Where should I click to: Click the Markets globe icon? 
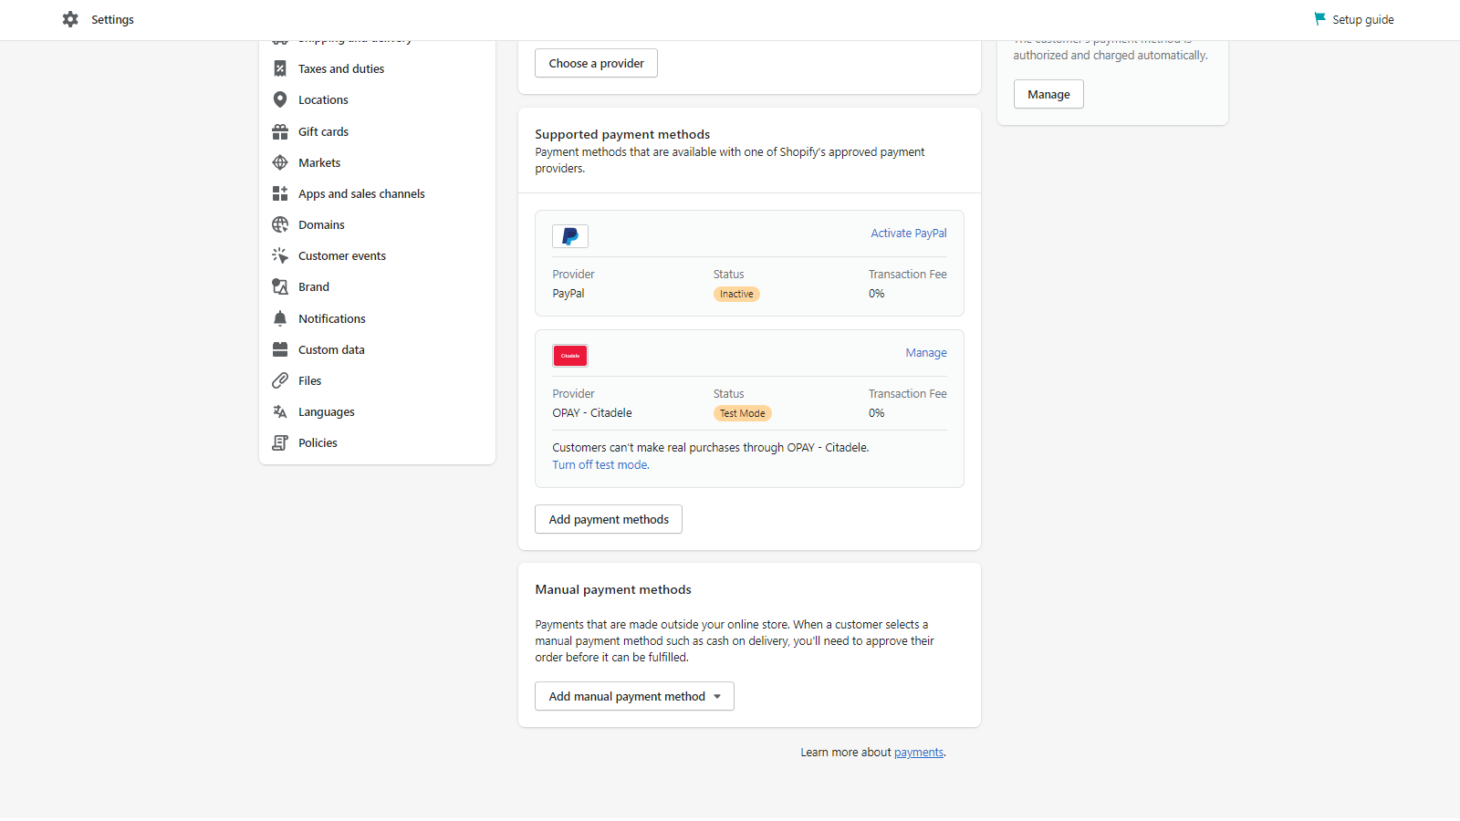pyautogui.click(x=280, y=162)
